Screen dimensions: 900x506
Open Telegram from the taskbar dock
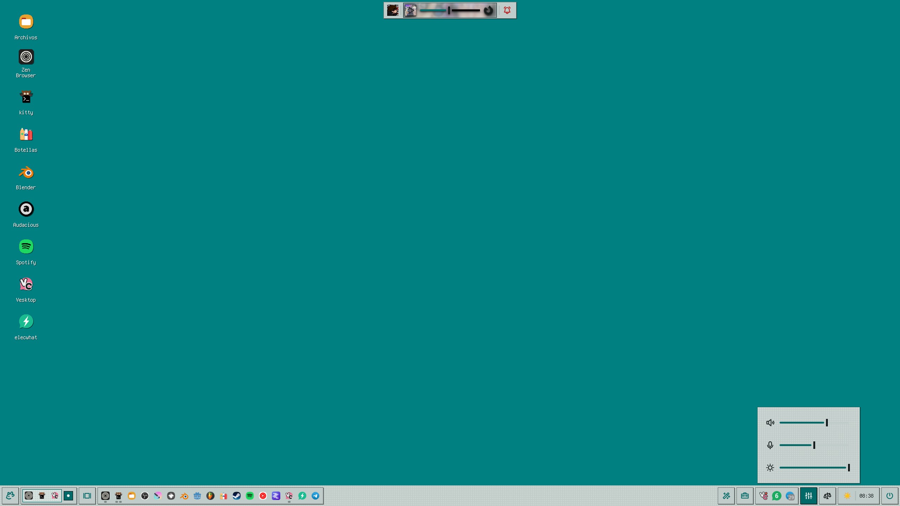tap(315, 496)
